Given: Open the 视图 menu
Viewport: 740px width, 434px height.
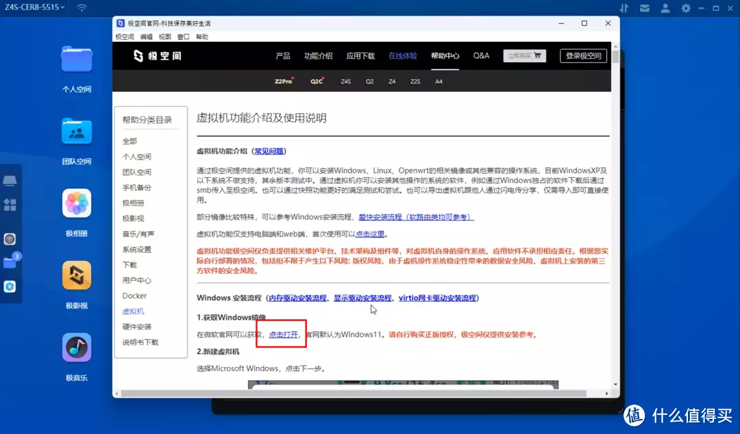Looking at the screenshot, I should (164, 37).
